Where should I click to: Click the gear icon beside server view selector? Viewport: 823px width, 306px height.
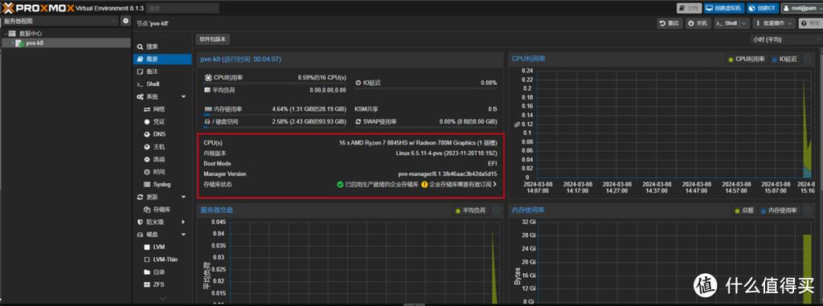pyautogui.click(x=125, y=21)
